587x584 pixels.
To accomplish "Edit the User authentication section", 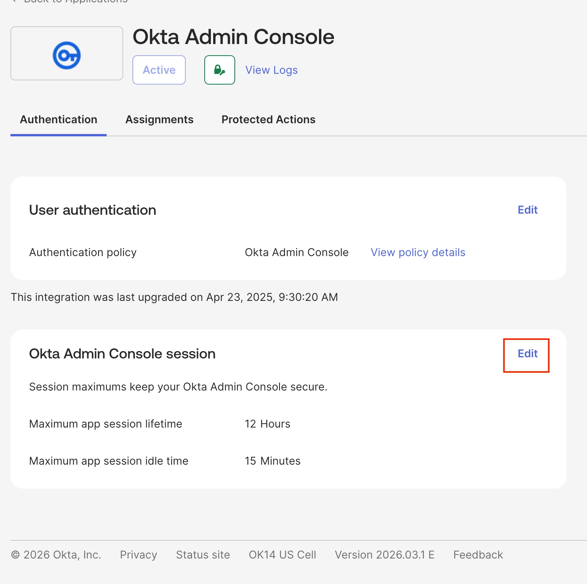I will pos(528,210).
